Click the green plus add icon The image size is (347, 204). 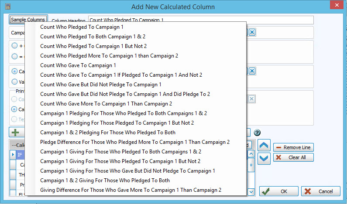click(x=15, y=133)
